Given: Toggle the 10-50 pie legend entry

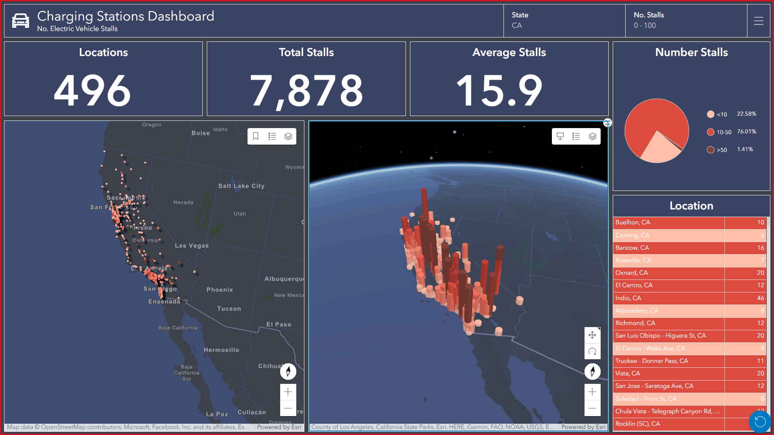Looking at the screenshot, I should click(x=724, y=132).
